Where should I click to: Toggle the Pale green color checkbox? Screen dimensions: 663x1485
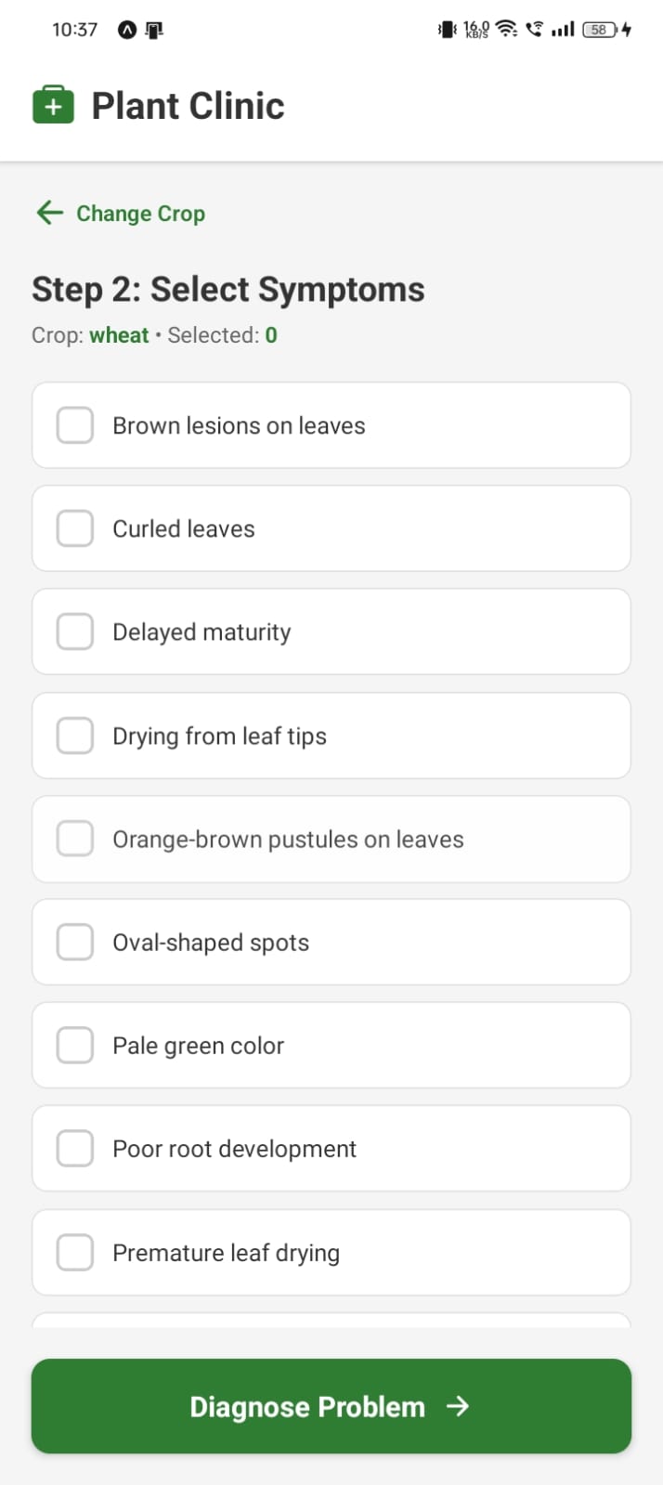point(75,1045)
